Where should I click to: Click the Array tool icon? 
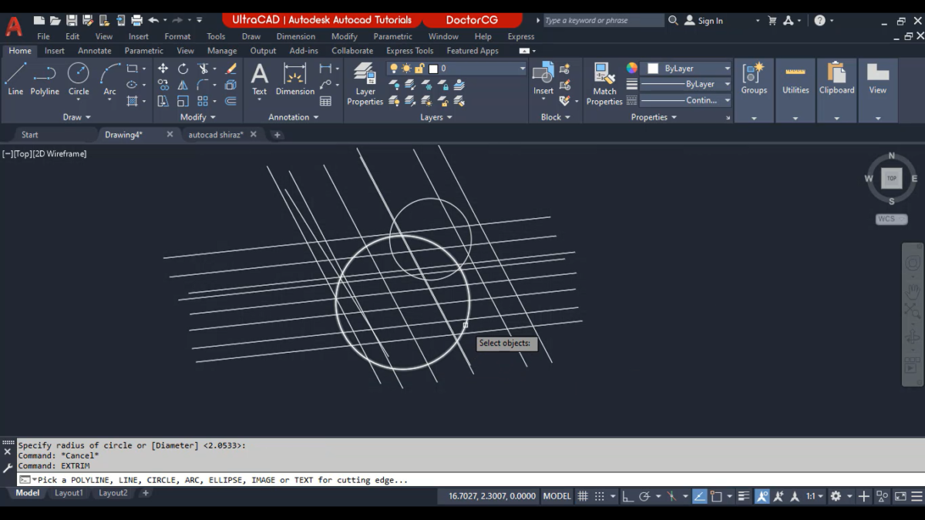click(203, 101)
